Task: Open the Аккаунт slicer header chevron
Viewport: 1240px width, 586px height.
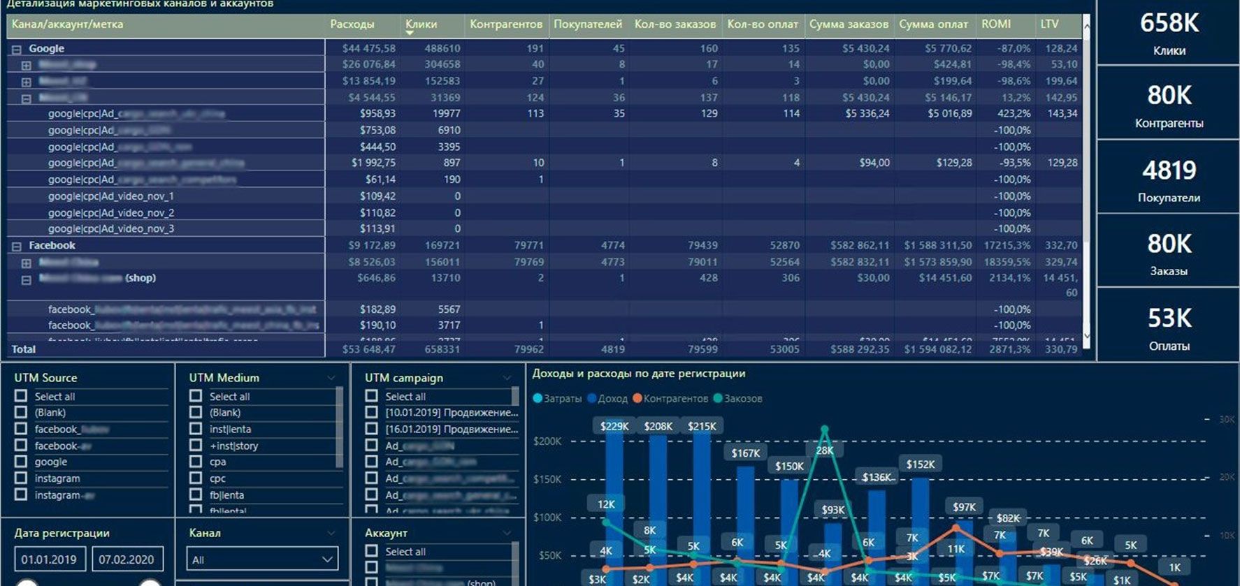Action: [x=507, y=533]
